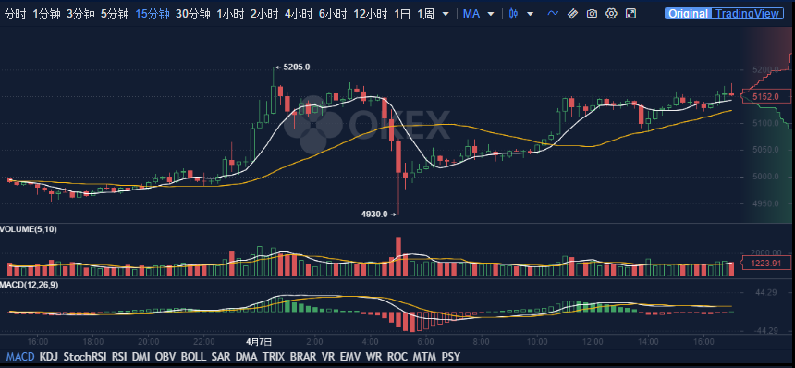
Task: Open the chart style dropdown arrow
Action: pos(531,14)
